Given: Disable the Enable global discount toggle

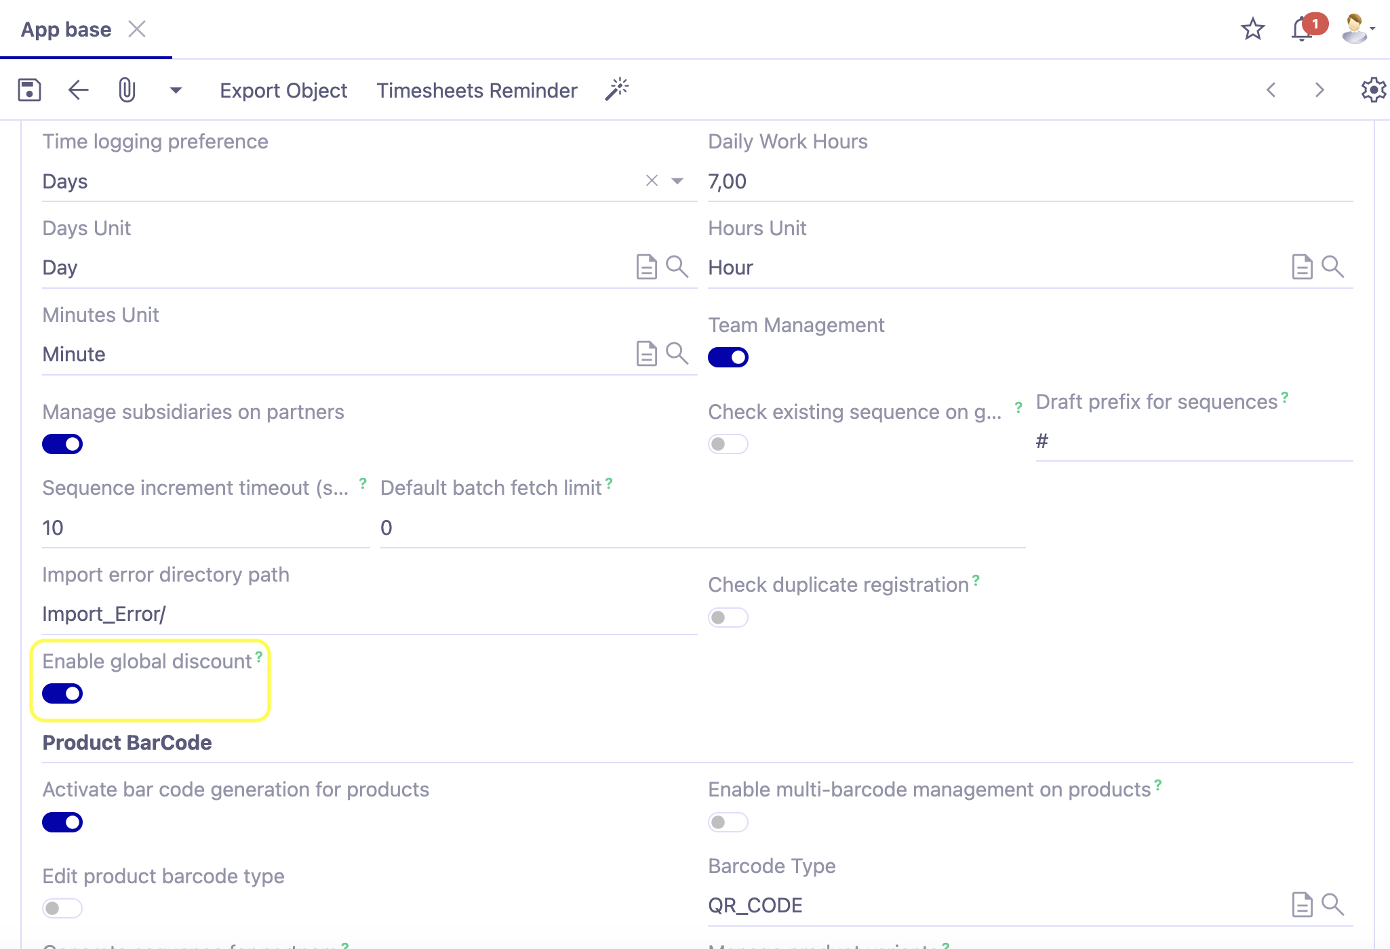Looking at the screenshot, I should click(62, 693).
